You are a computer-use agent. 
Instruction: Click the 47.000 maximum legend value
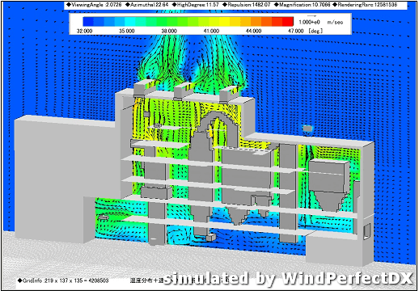(296, 31)
